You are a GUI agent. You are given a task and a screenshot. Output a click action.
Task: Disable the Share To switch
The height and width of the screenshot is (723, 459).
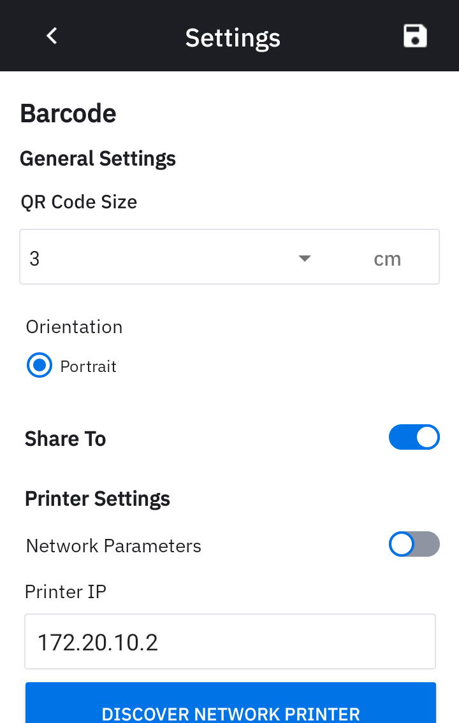coord(414,438)
